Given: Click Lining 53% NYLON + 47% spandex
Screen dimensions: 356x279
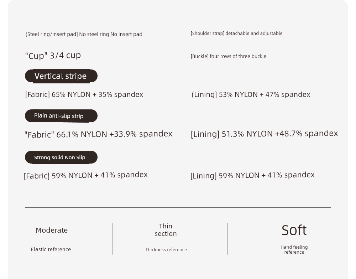Looking at the screenshot, I should (x=251, y=94).
